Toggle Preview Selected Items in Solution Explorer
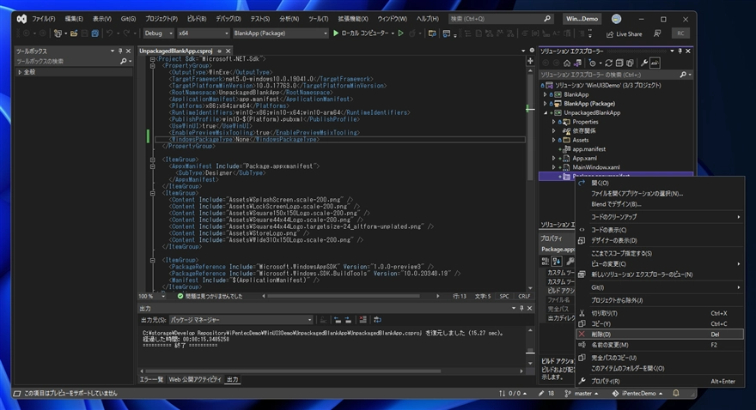 point(655,63)
